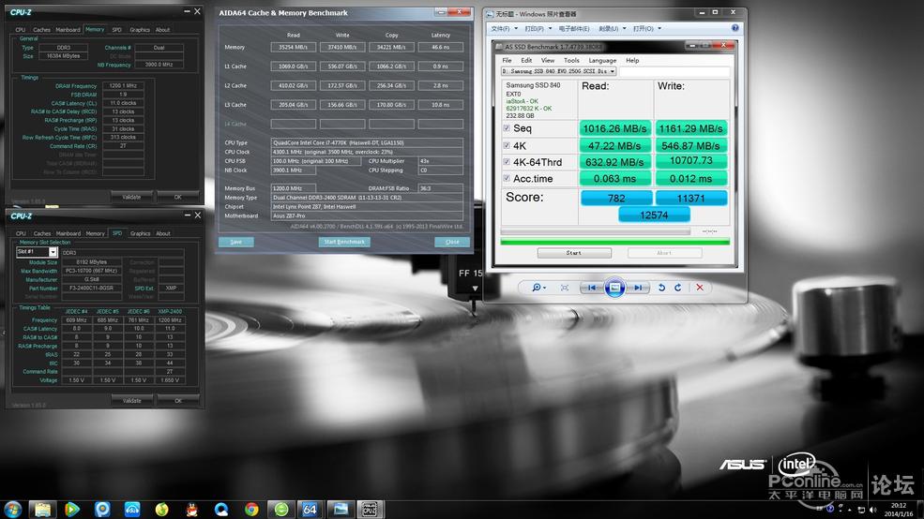Click OK in upper CPU-Z window

pyautogui.click(x=178, y=197)
